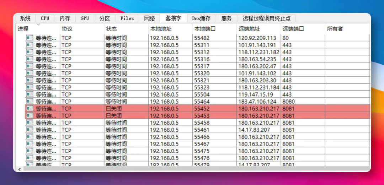
Task: Click 14.17.83.207 in row port 55461
Action: tap(254, 130)
